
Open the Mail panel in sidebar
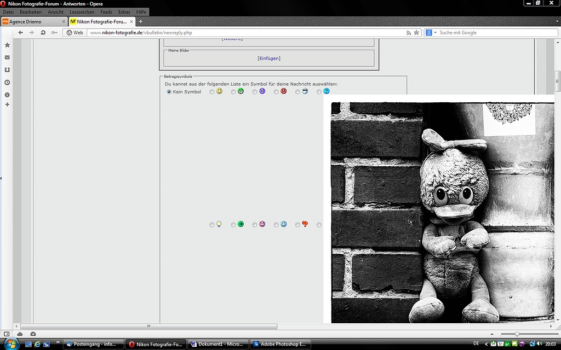point(7,57)
